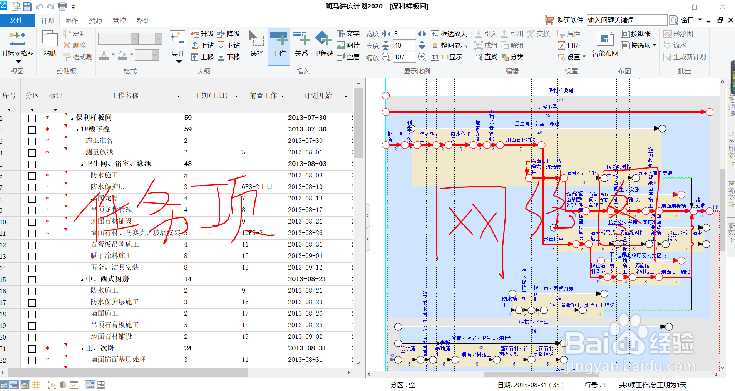Image resolution: width=735 pixels, height=391 pixels.
Task: Collapse the 保利样板间 tree node
Action: coord(72,118)
